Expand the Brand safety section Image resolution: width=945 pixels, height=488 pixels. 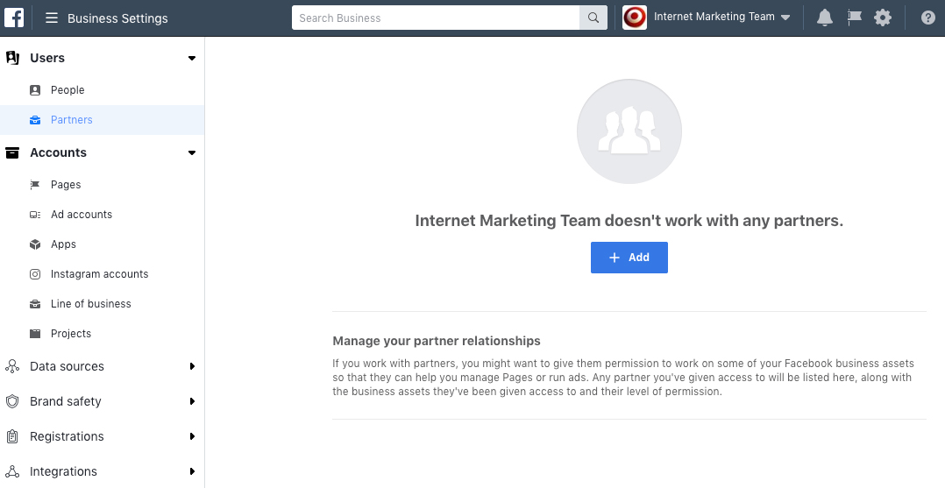tap(192, 402)
